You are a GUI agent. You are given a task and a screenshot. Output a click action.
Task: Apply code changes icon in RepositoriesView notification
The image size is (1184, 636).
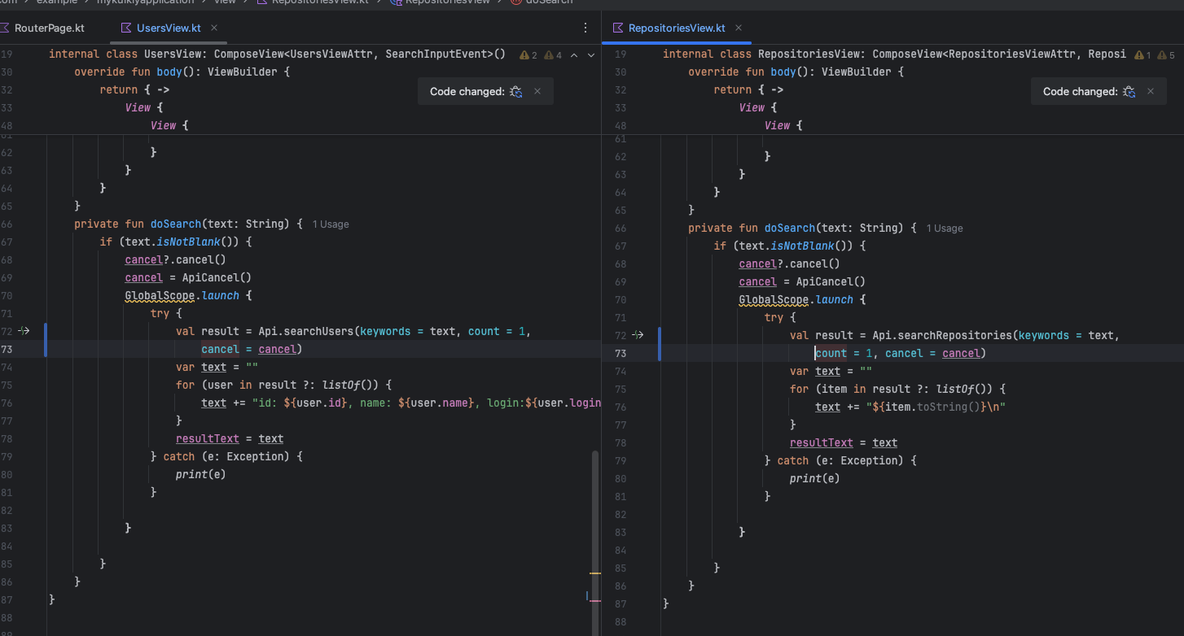click(x=1129, y=92)
